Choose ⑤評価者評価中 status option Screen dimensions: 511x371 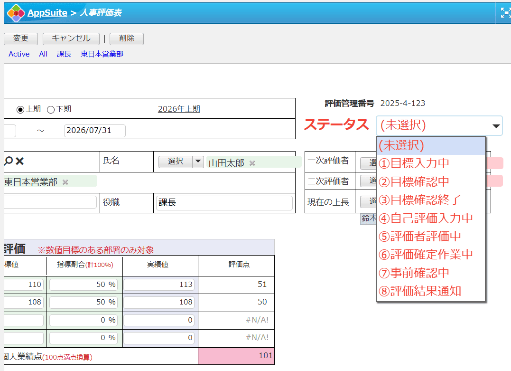[431, 236]
